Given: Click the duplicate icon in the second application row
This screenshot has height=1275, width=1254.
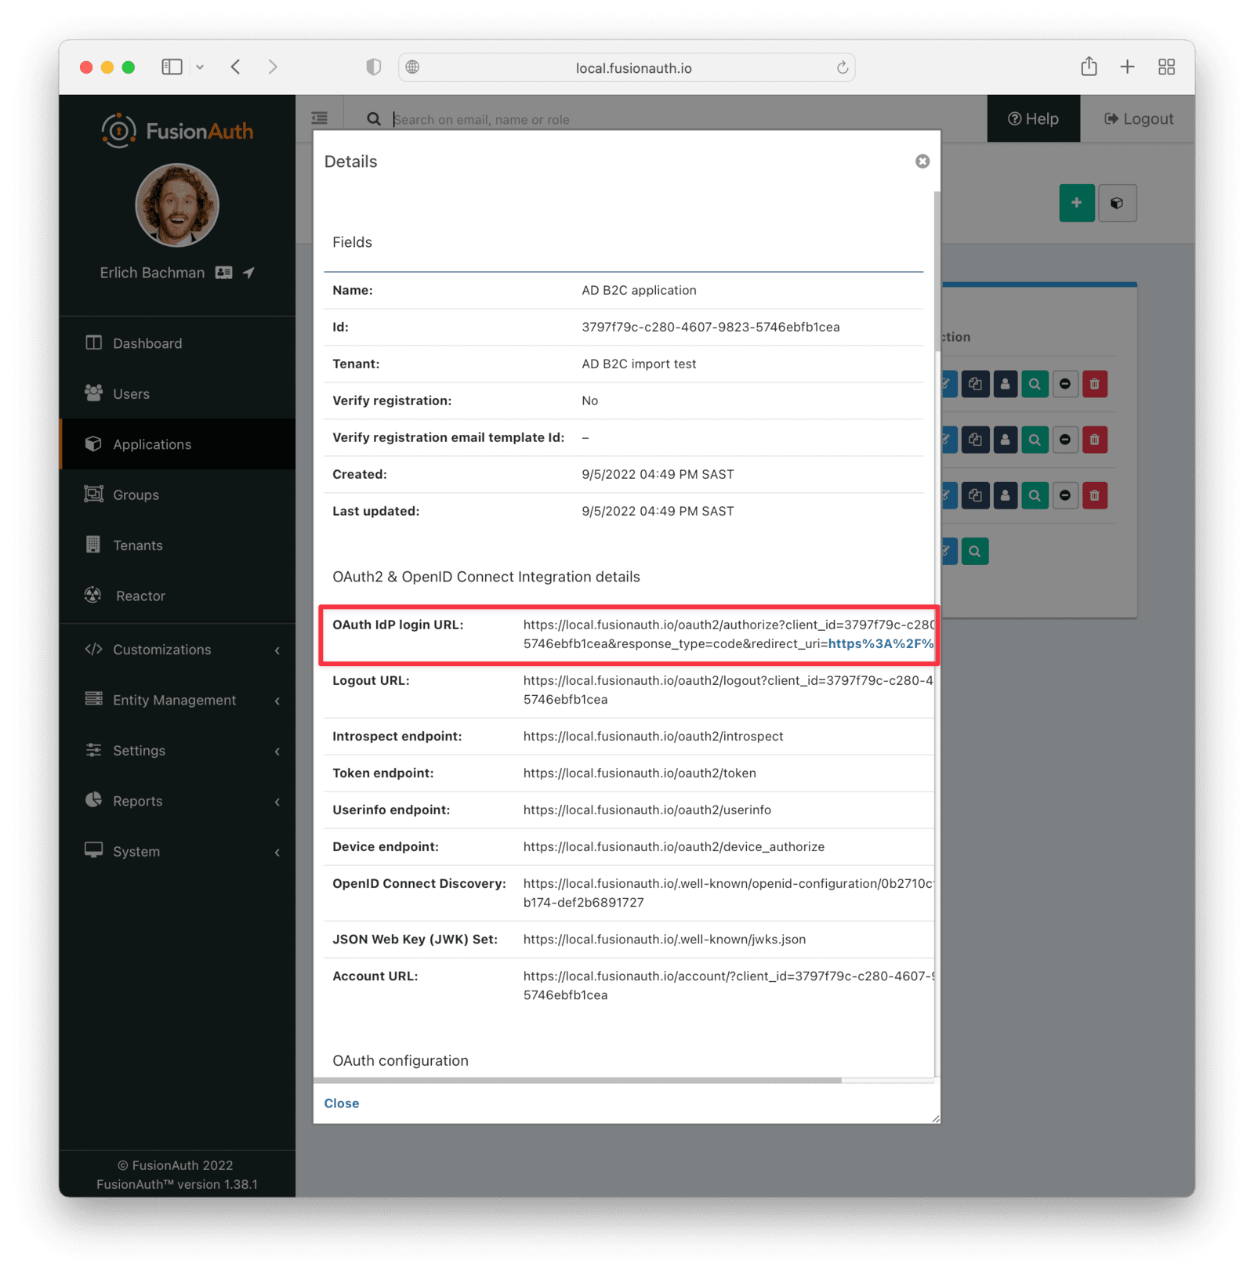Looking at the screenshot, I should [x=975, y=440].
